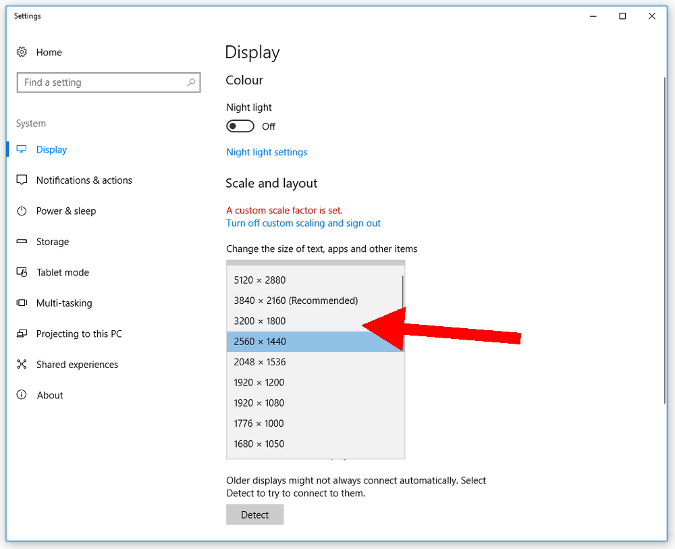Click the Shared experiences icon
675x549 pixels.
click(22, 364)
